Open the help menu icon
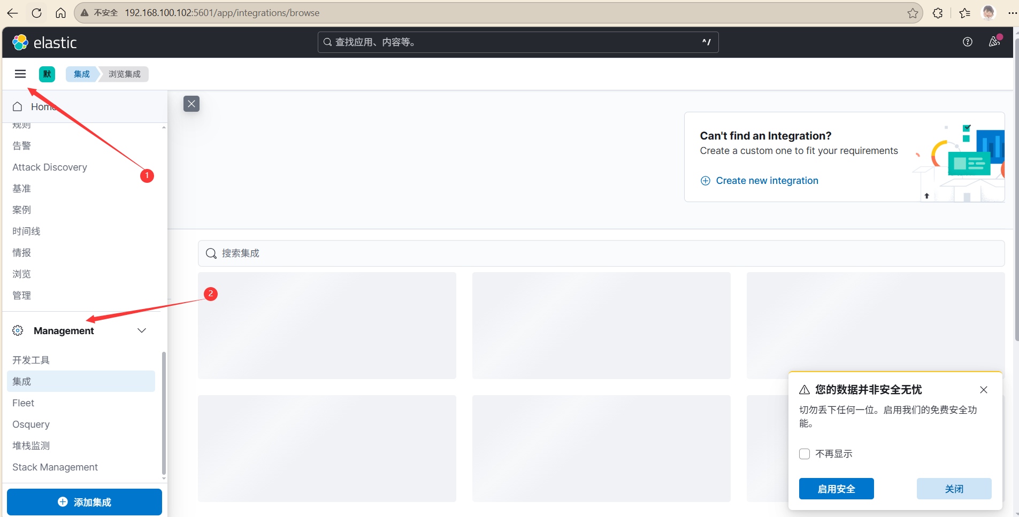The image size is (1019, 517). [x=968, y=42]
